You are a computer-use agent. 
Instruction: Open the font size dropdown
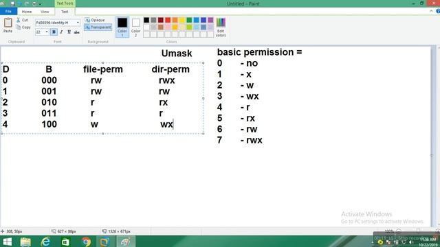pos(47,32)
